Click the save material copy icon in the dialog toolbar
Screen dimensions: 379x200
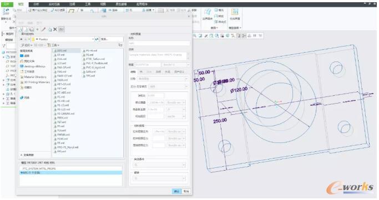[x=32, y=29]
